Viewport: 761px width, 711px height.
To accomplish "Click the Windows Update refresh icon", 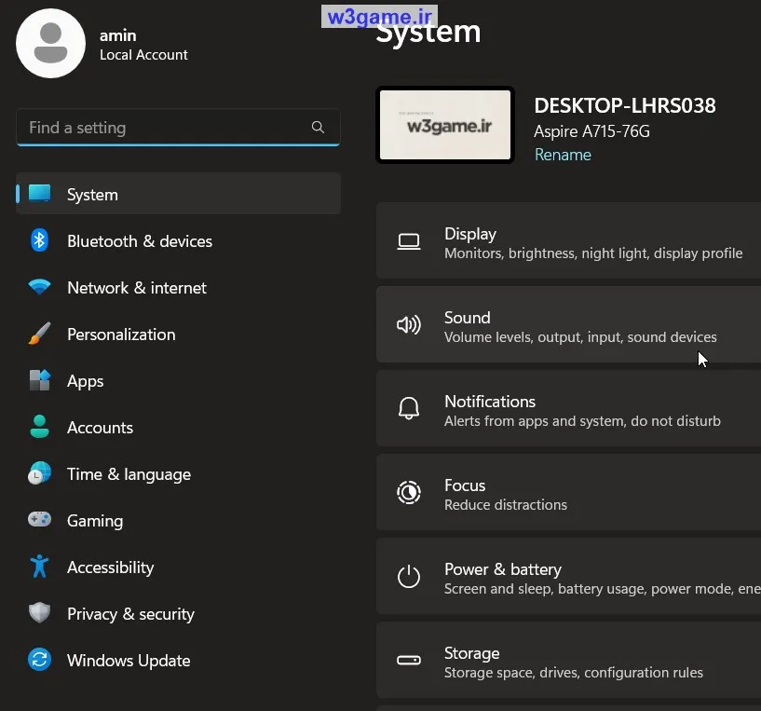I will click(39, 660).
